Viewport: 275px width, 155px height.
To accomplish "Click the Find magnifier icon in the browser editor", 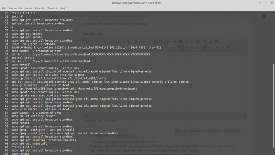I will [155, 41].
